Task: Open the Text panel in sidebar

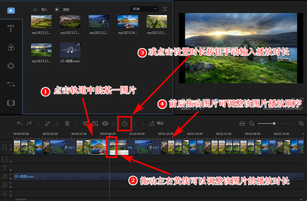Action: (11, 29)
